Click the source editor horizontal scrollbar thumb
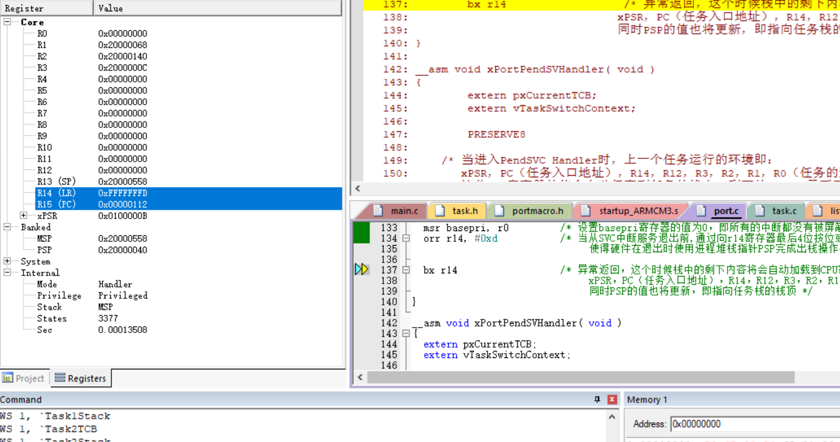 (x=581, y=377)
